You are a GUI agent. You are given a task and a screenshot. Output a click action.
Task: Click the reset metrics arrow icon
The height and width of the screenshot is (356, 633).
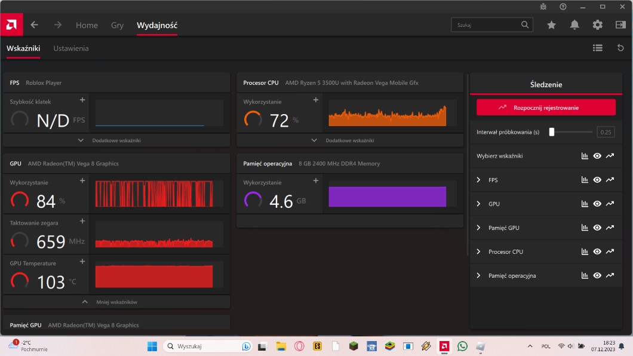point(620,48)
